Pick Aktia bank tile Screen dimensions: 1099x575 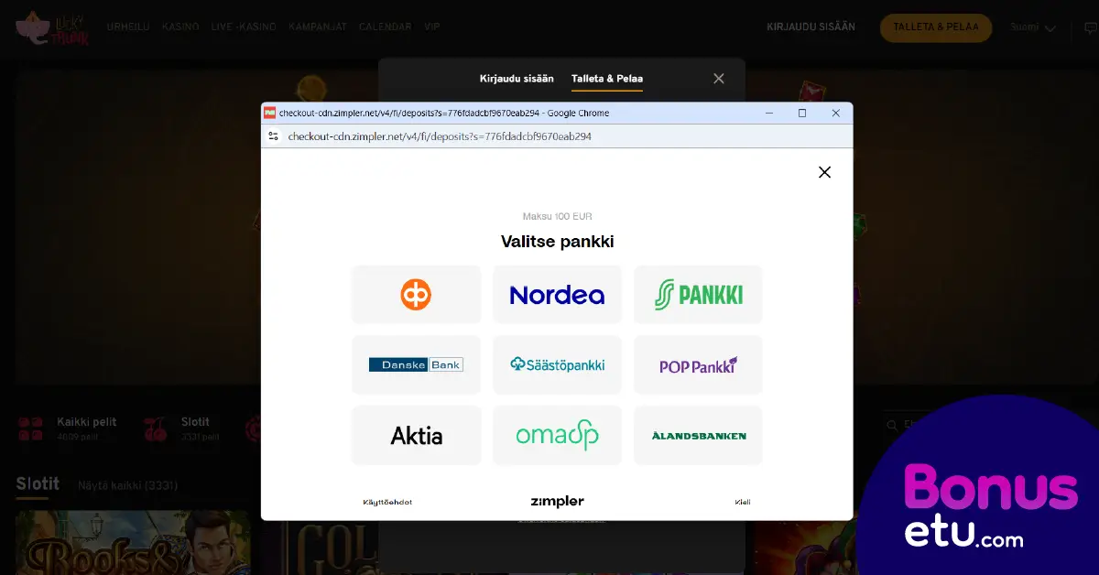(x=416, y=435)
